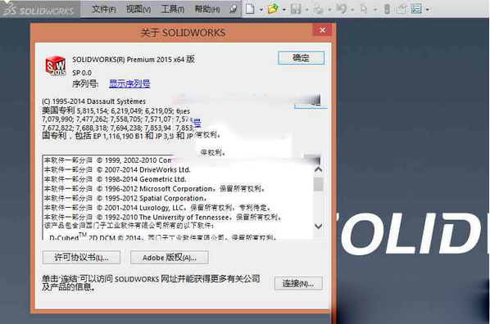
Task: Open Options via the checklist icon
Action: click(x=416, y=9)
